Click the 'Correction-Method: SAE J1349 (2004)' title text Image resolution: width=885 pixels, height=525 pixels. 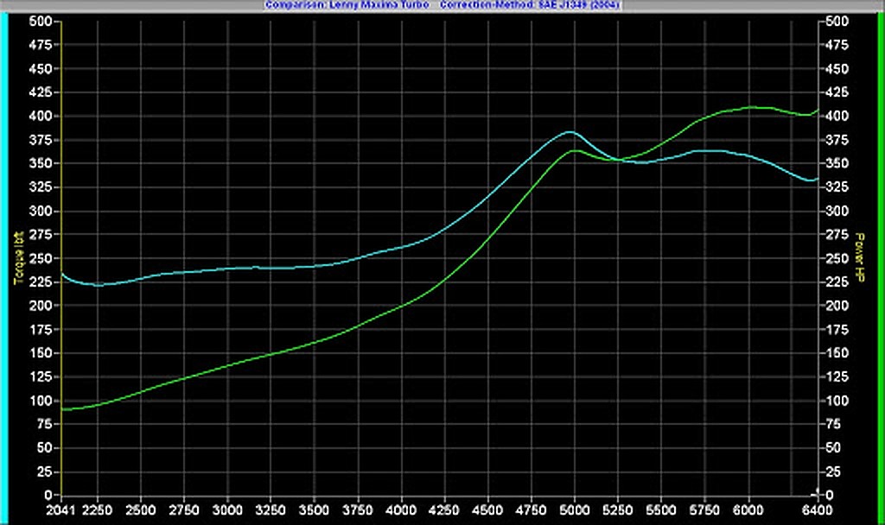coord(527,5)
